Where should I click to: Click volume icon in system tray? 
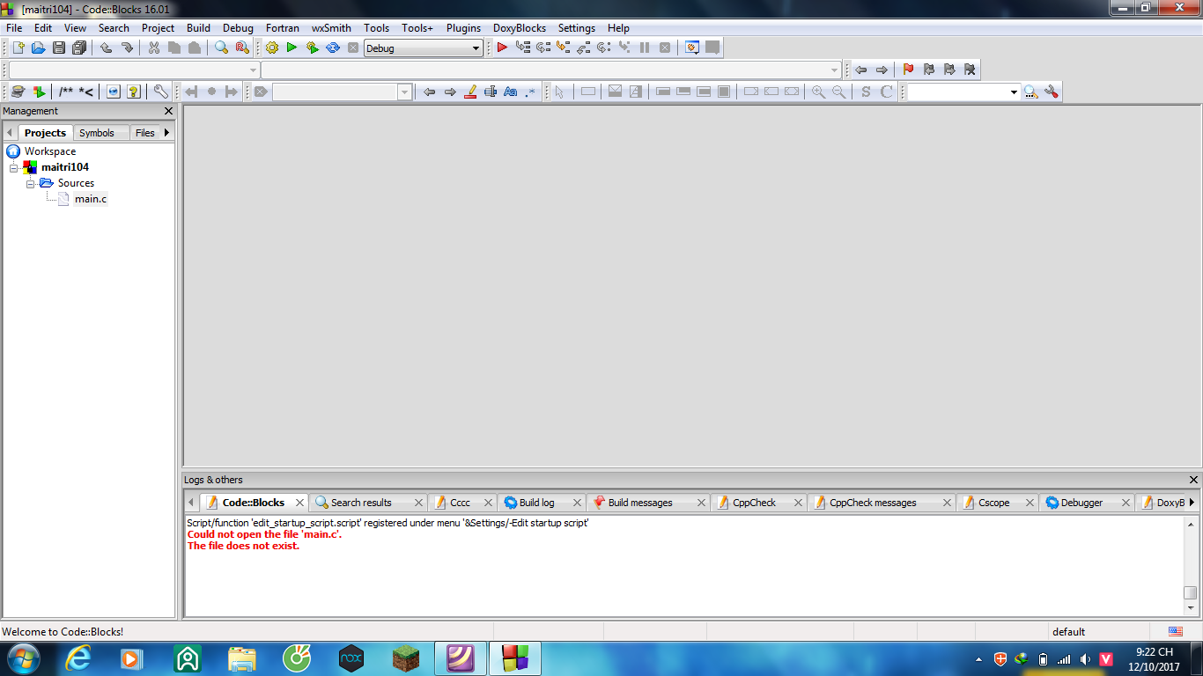pyautogui.click(x=1085, y=658)
